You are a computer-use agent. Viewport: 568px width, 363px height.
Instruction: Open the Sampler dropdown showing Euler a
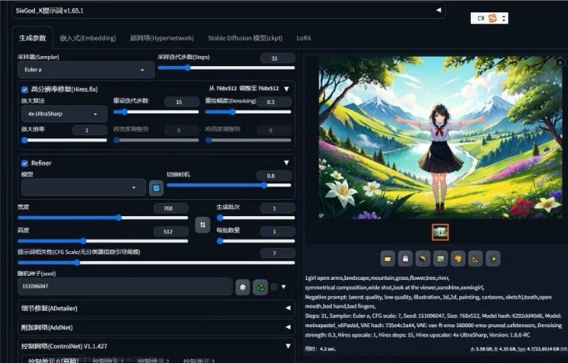tap(86, 69)
